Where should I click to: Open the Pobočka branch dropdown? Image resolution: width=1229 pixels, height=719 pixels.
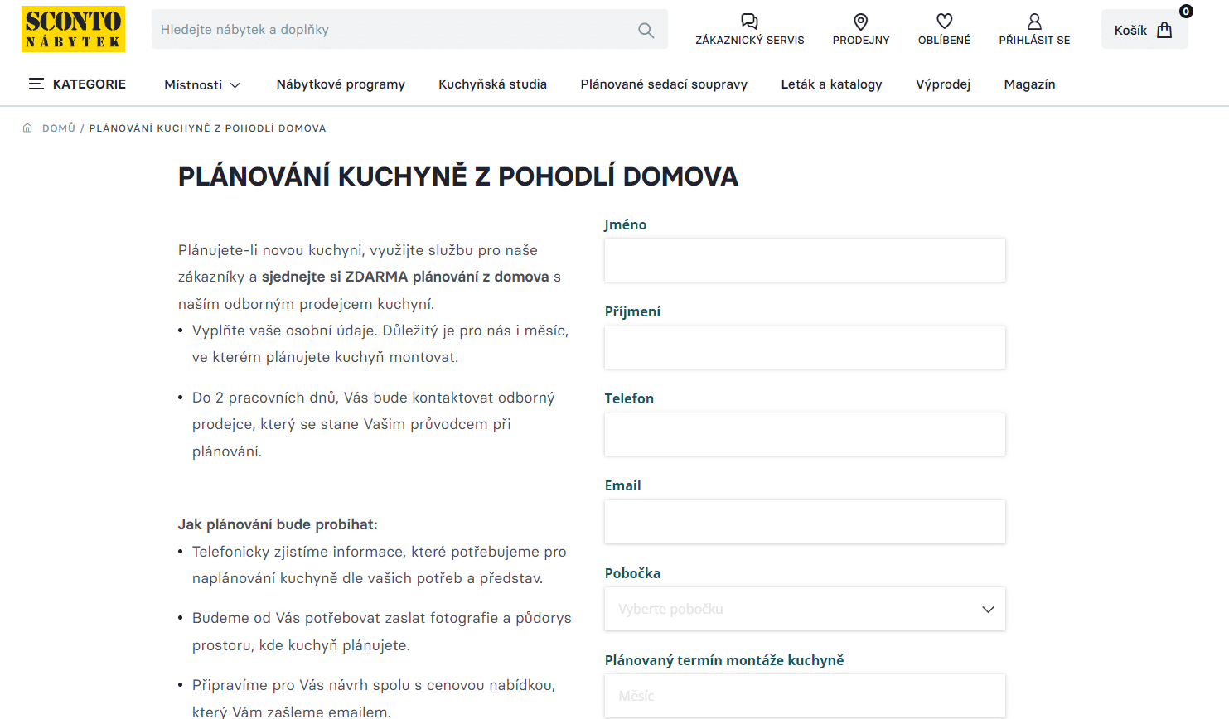tap(805, 609)
